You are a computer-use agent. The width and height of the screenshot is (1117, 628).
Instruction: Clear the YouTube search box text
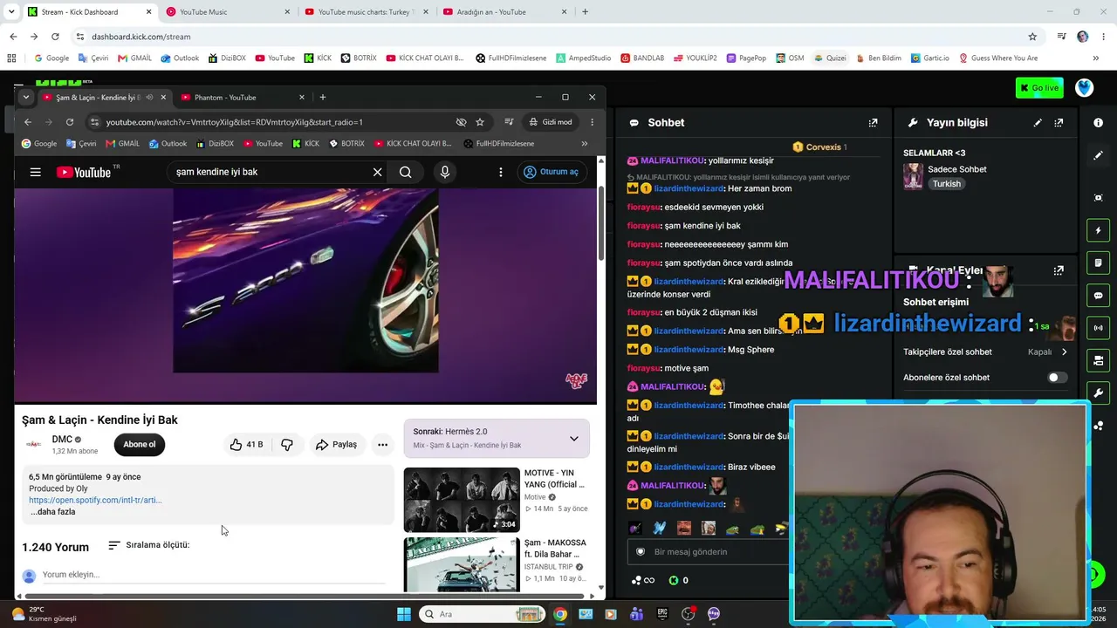coord(377,172)
